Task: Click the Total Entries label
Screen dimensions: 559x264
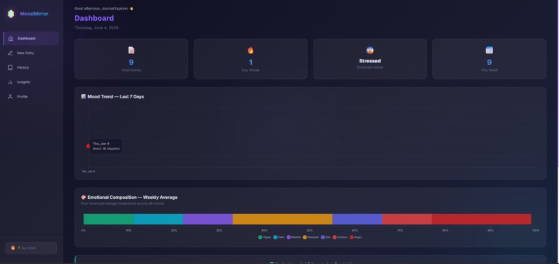Action: point(131,70)
